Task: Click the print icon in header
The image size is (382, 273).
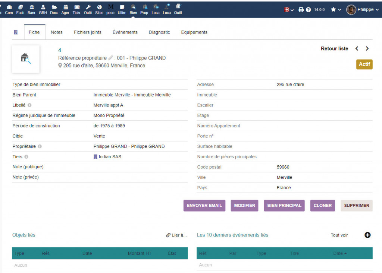Action: 301,10
